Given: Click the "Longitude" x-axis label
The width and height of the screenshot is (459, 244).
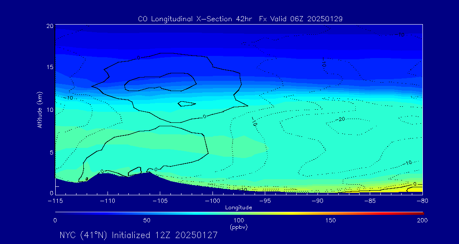Looking at the screenshot, I should pyautogui.click(x=238, y=208).
